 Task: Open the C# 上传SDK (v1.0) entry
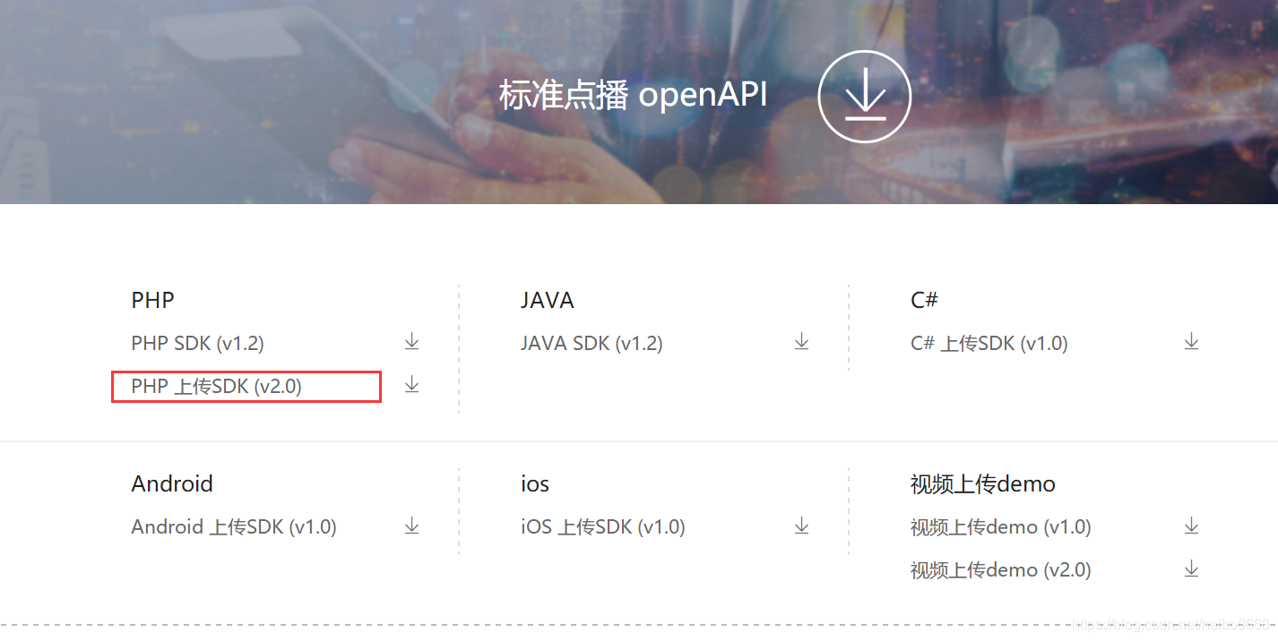(x=989, y=343)
